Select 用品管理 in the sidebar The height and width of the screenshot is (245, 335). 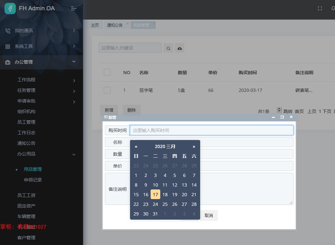[x=33, y=169]
